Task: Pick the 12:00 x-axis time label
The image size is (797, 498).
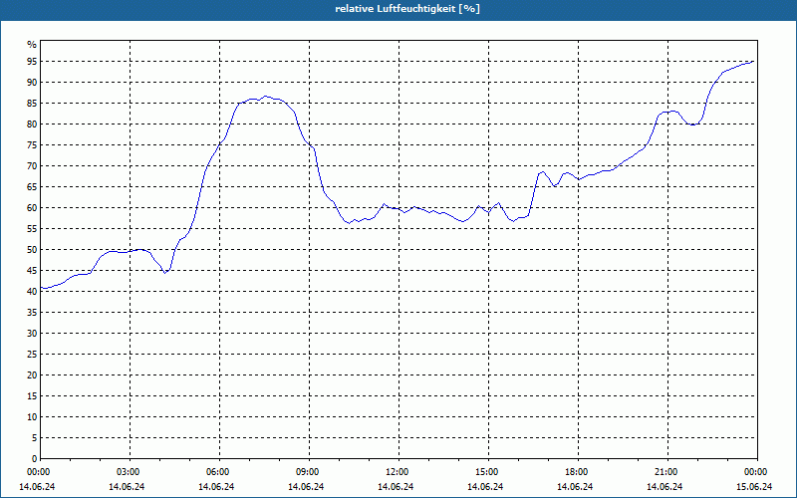Action: [397, 472]
